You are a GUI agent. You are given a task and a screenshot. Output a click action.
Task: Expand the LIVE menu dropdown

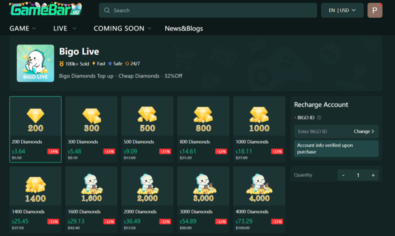(65, 29)
